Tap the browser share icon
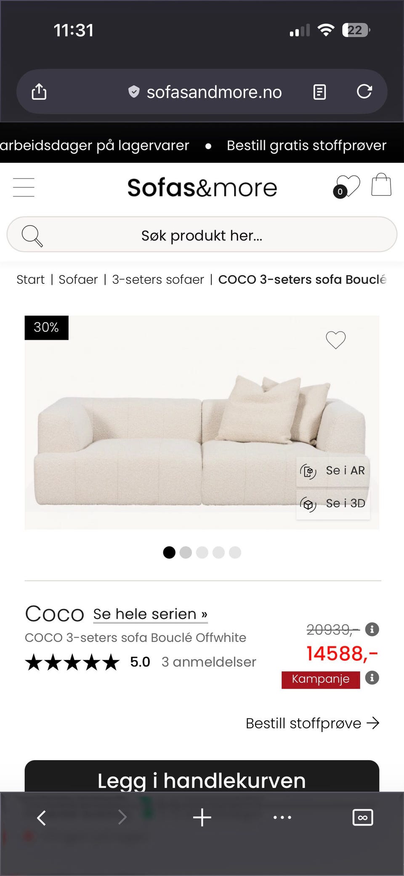Viewport: 404px width, 876px height. pos(39,91)
